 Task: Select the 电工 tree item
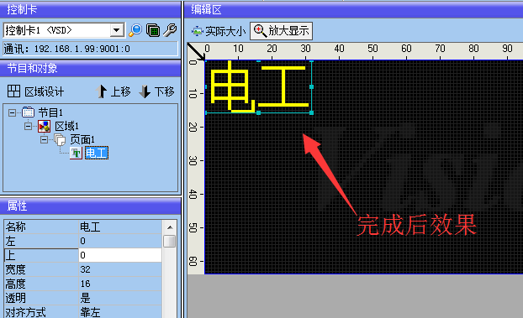click(97, 154)
